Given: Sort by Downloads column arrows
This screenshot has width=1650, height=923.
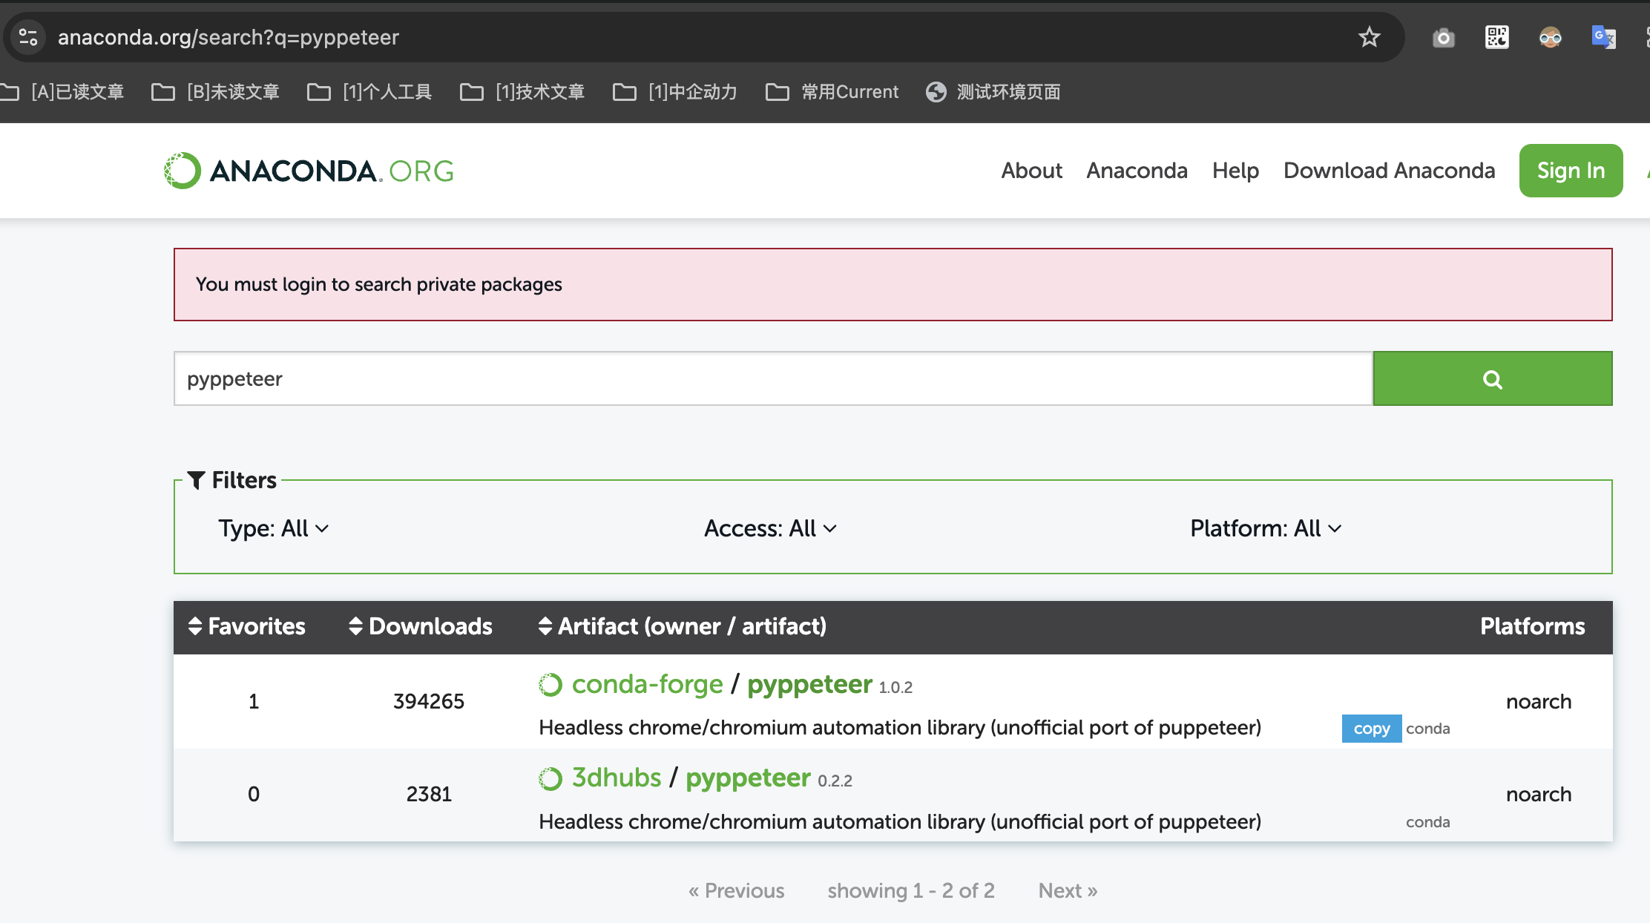Looking at the screenshot, I should coord(355,626).
